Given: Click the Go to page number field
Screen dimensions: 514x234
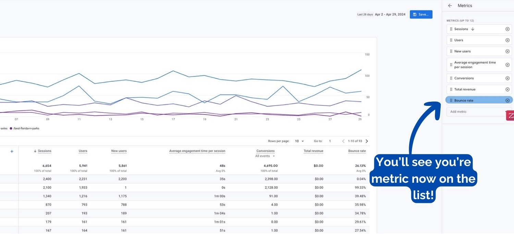Looking at the screenshot, I should pos(330,141).
